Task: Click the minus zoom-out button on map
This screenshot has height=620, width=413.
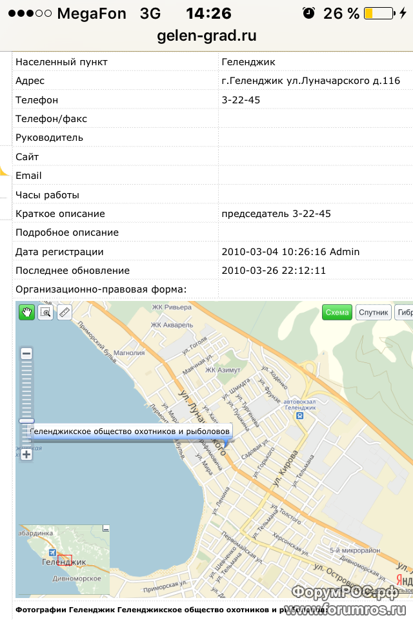Action: coord(26,353)
